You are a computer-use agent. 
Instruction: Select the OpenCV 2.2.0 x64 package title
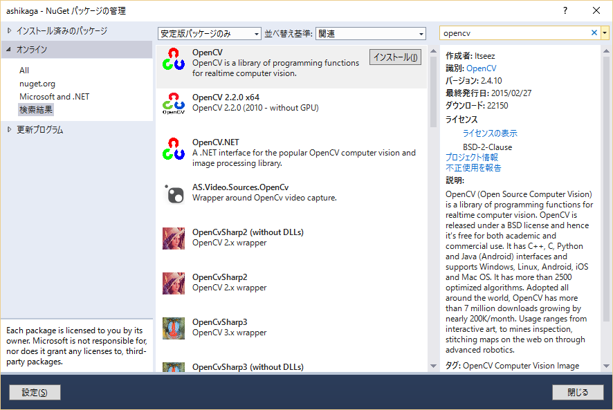pyautogui.click(x=226, y=97)
